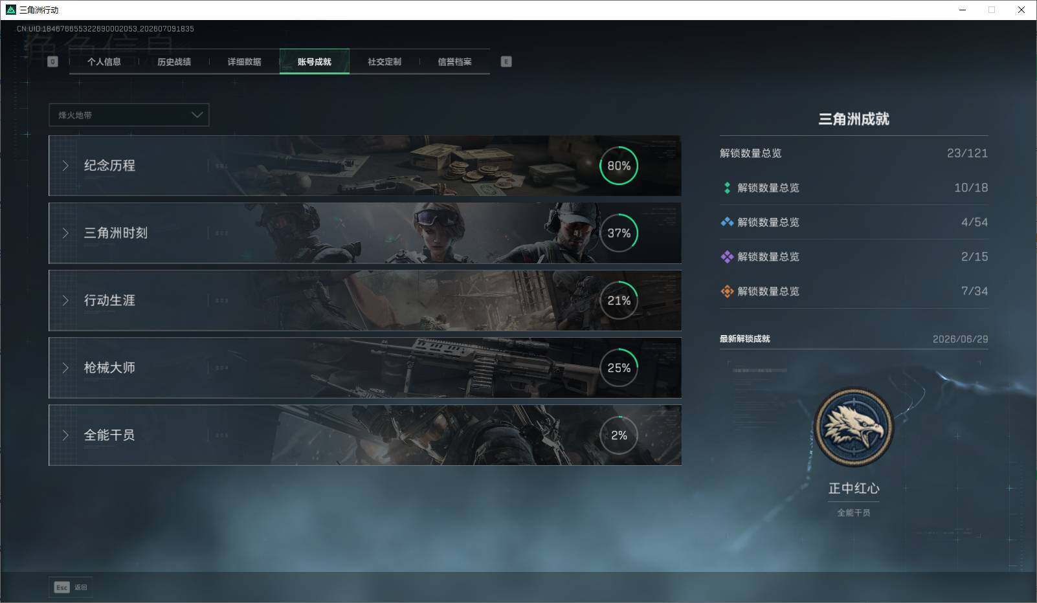Viewport: 1037px width, 603px height.
Task: Click the Esc key icon
Action: (61, 587)
